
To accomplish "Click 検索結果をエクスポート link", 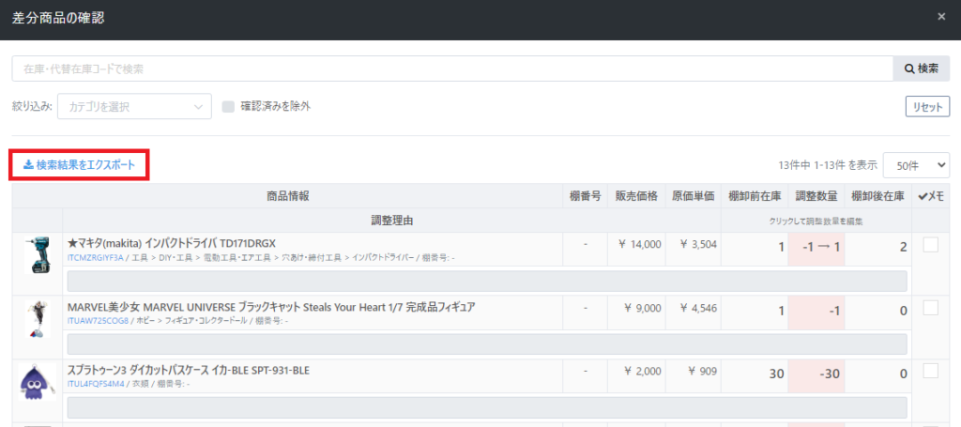I will point(79,164).
